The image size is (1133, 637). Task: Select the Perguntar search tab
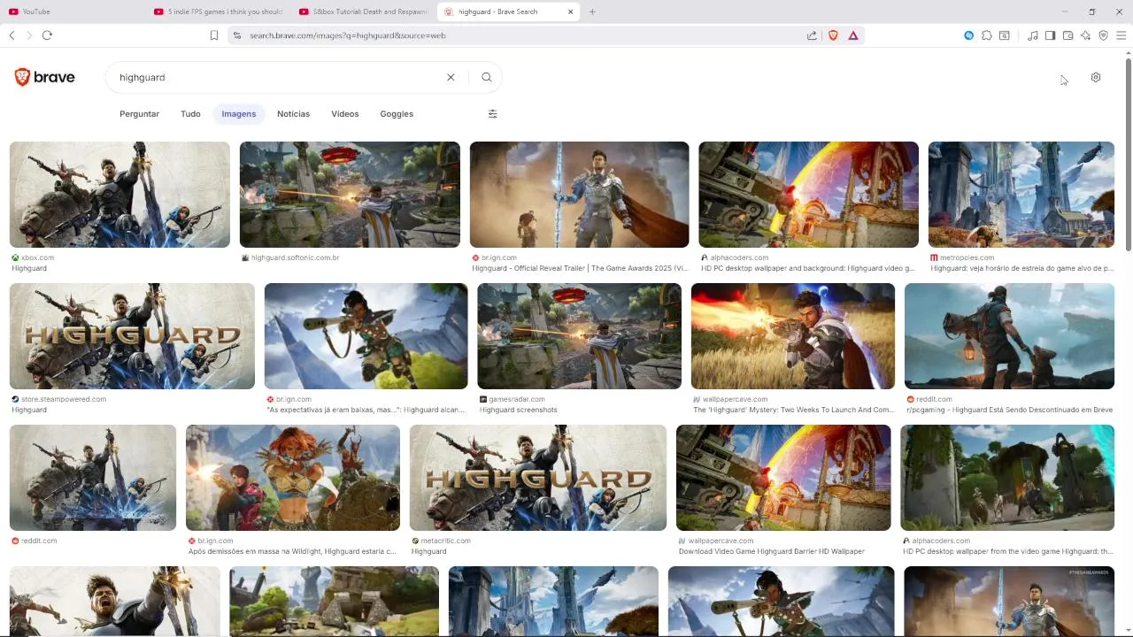pos(139,113)
